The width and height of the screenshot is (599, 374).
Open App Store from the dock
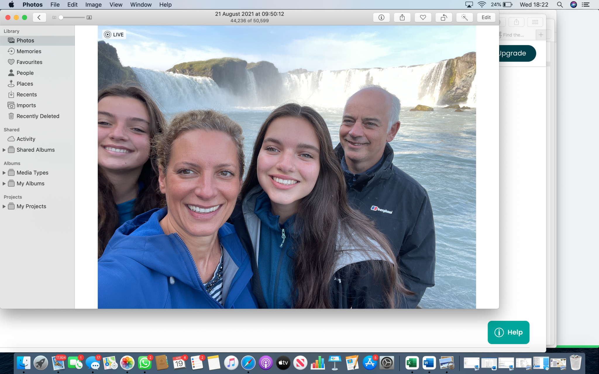(370, 363)
